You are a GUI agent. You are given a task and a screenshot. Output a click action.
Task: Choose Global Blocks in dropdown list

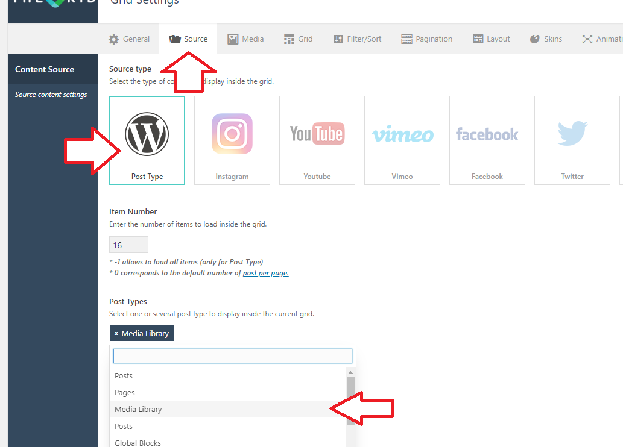click(x=138, y=442)
